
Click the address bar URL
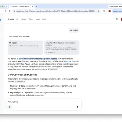pos(56,11)
